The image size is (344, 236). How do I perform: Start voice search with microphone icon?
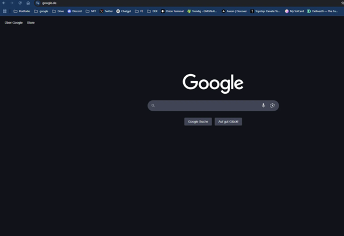264,105
